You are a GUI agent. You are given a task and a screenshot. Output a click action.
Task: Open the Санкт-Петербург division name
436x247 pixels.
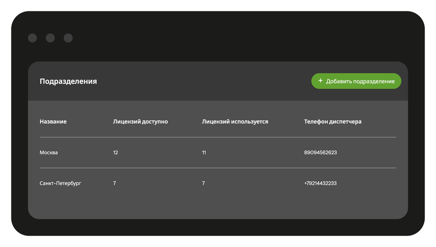click(60, 183)
